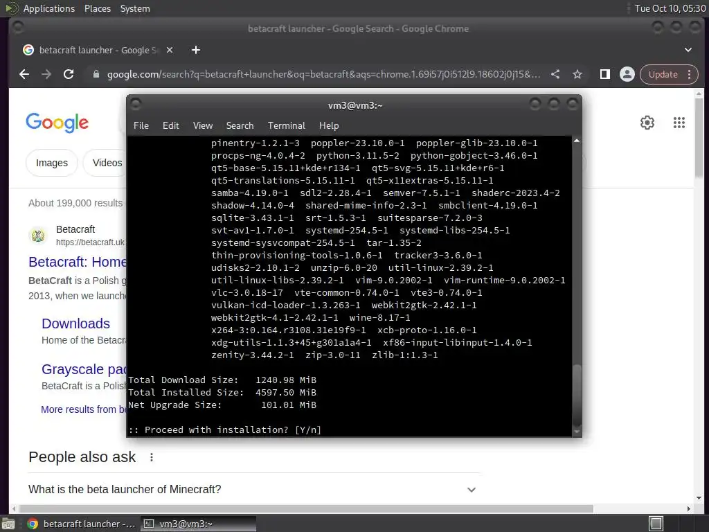Viewport: 709px width, 532px height.
Task: Click the Chrome page vertical scrollbar thumb
Action: (x=699, y=138)
